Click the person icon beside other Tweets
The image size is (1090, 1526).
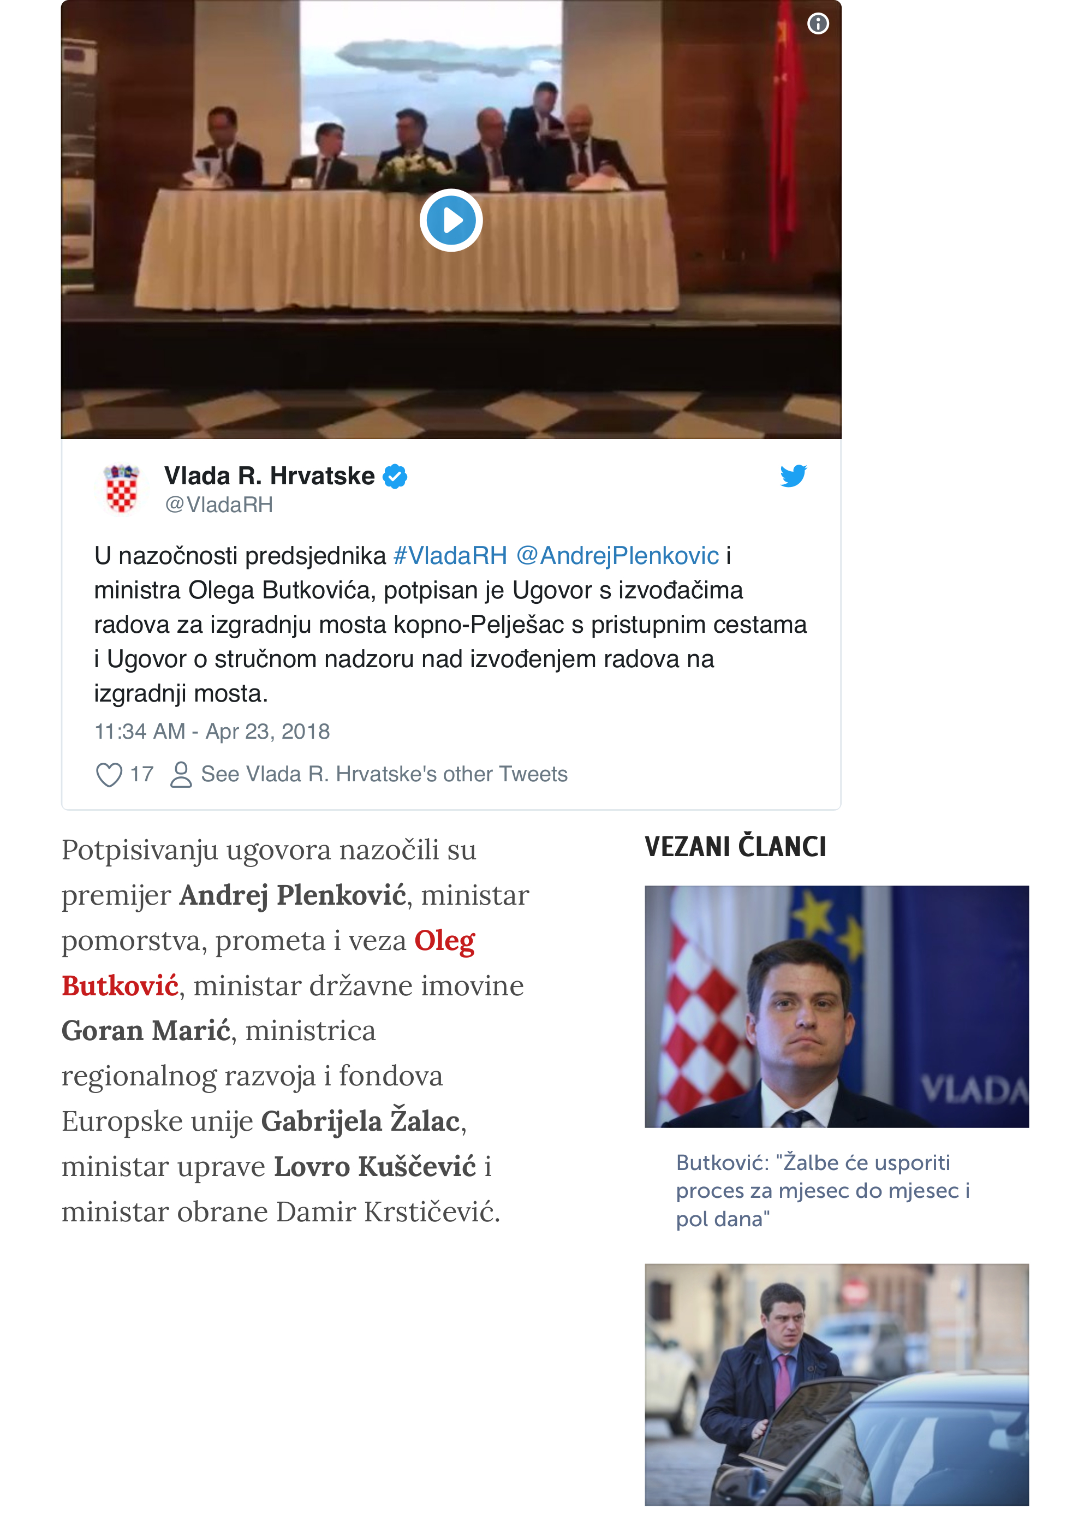181,774
